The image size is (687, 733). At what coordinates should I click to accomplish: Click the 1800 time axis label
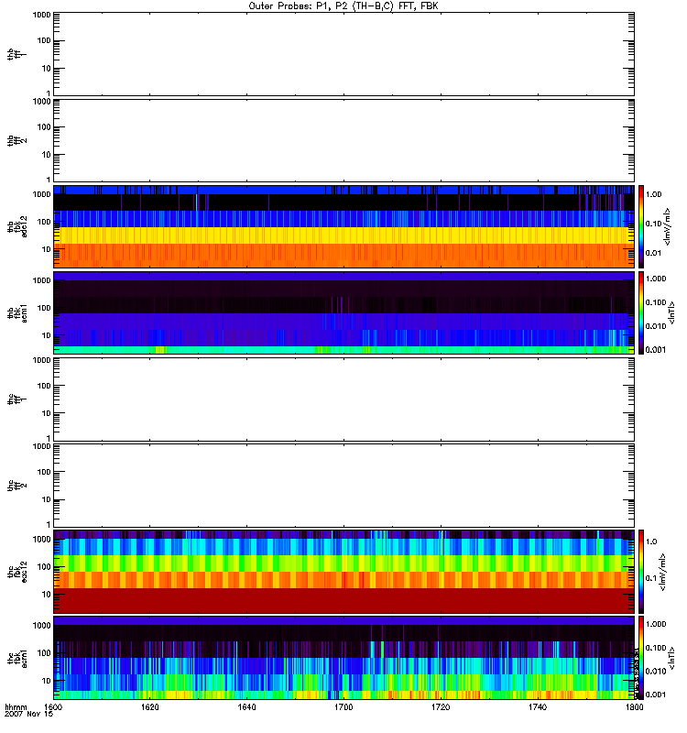click(x=634, y=707)
